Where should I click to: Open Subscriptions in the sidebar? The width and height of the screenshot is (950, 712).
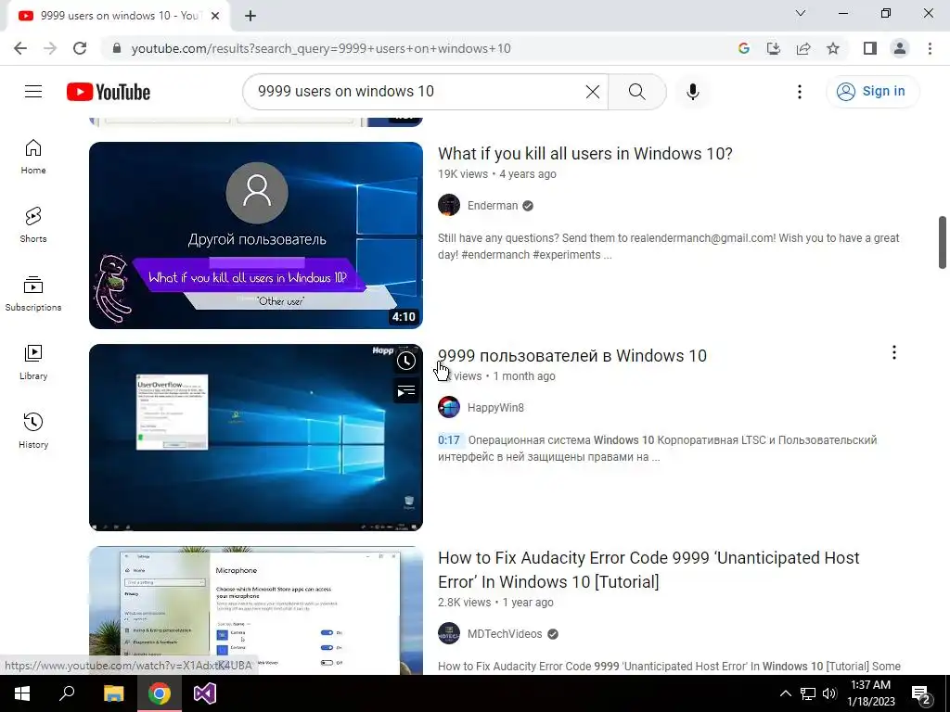click(33, 294)
